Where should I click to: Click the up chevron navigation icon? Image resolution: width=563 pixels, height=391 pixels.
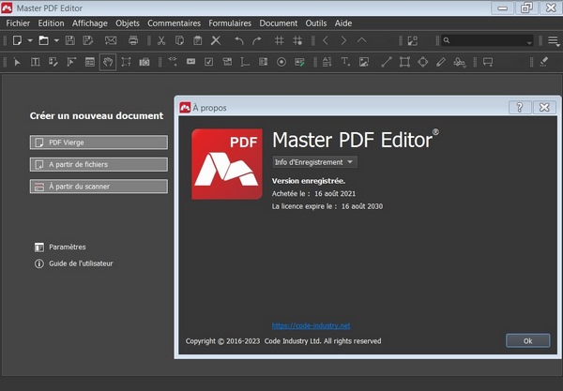[361, 40]
